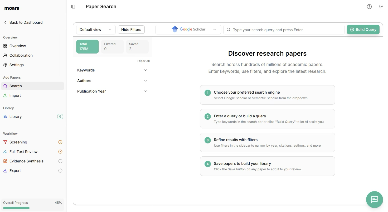Toggle the Full Text Review status indicator
Viewport: 388px width, 212px height.
point(60,152)
